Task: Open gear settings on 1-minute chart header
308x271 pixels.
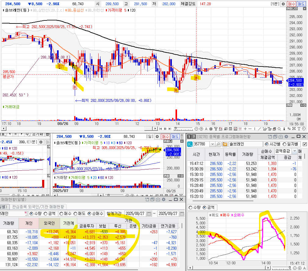Action: (41, 142)
